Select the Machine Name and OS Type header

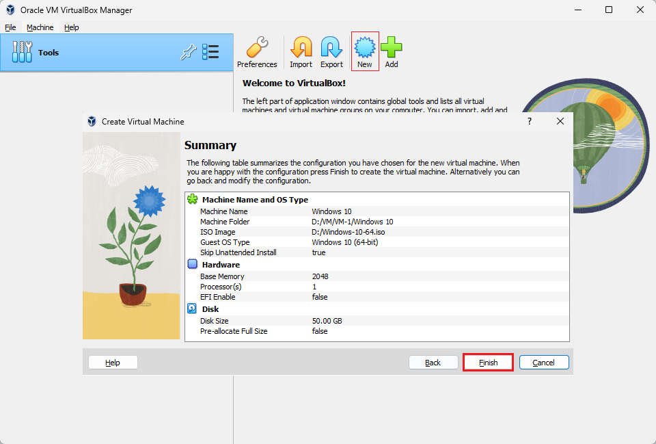tap(255, 200)
